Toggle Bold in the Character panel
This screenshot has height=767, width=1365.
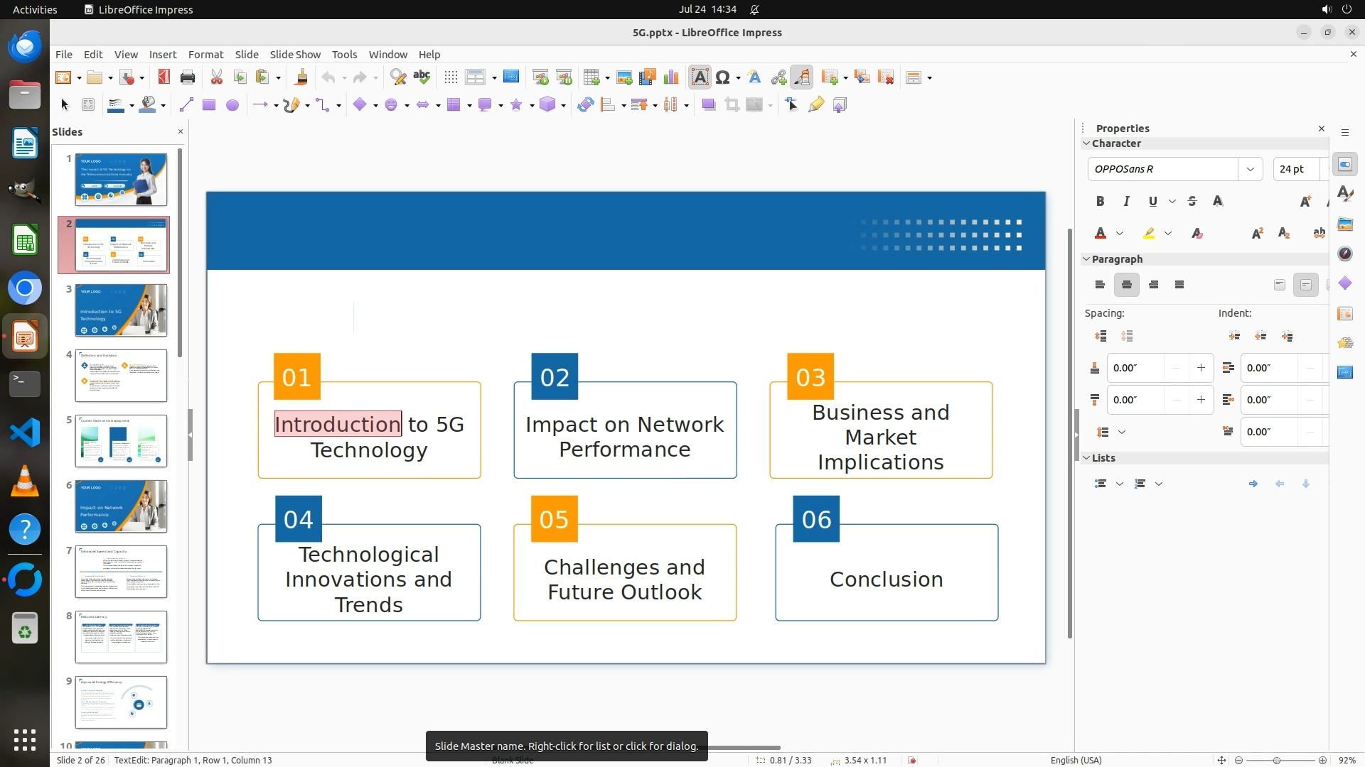[1100, 202]
